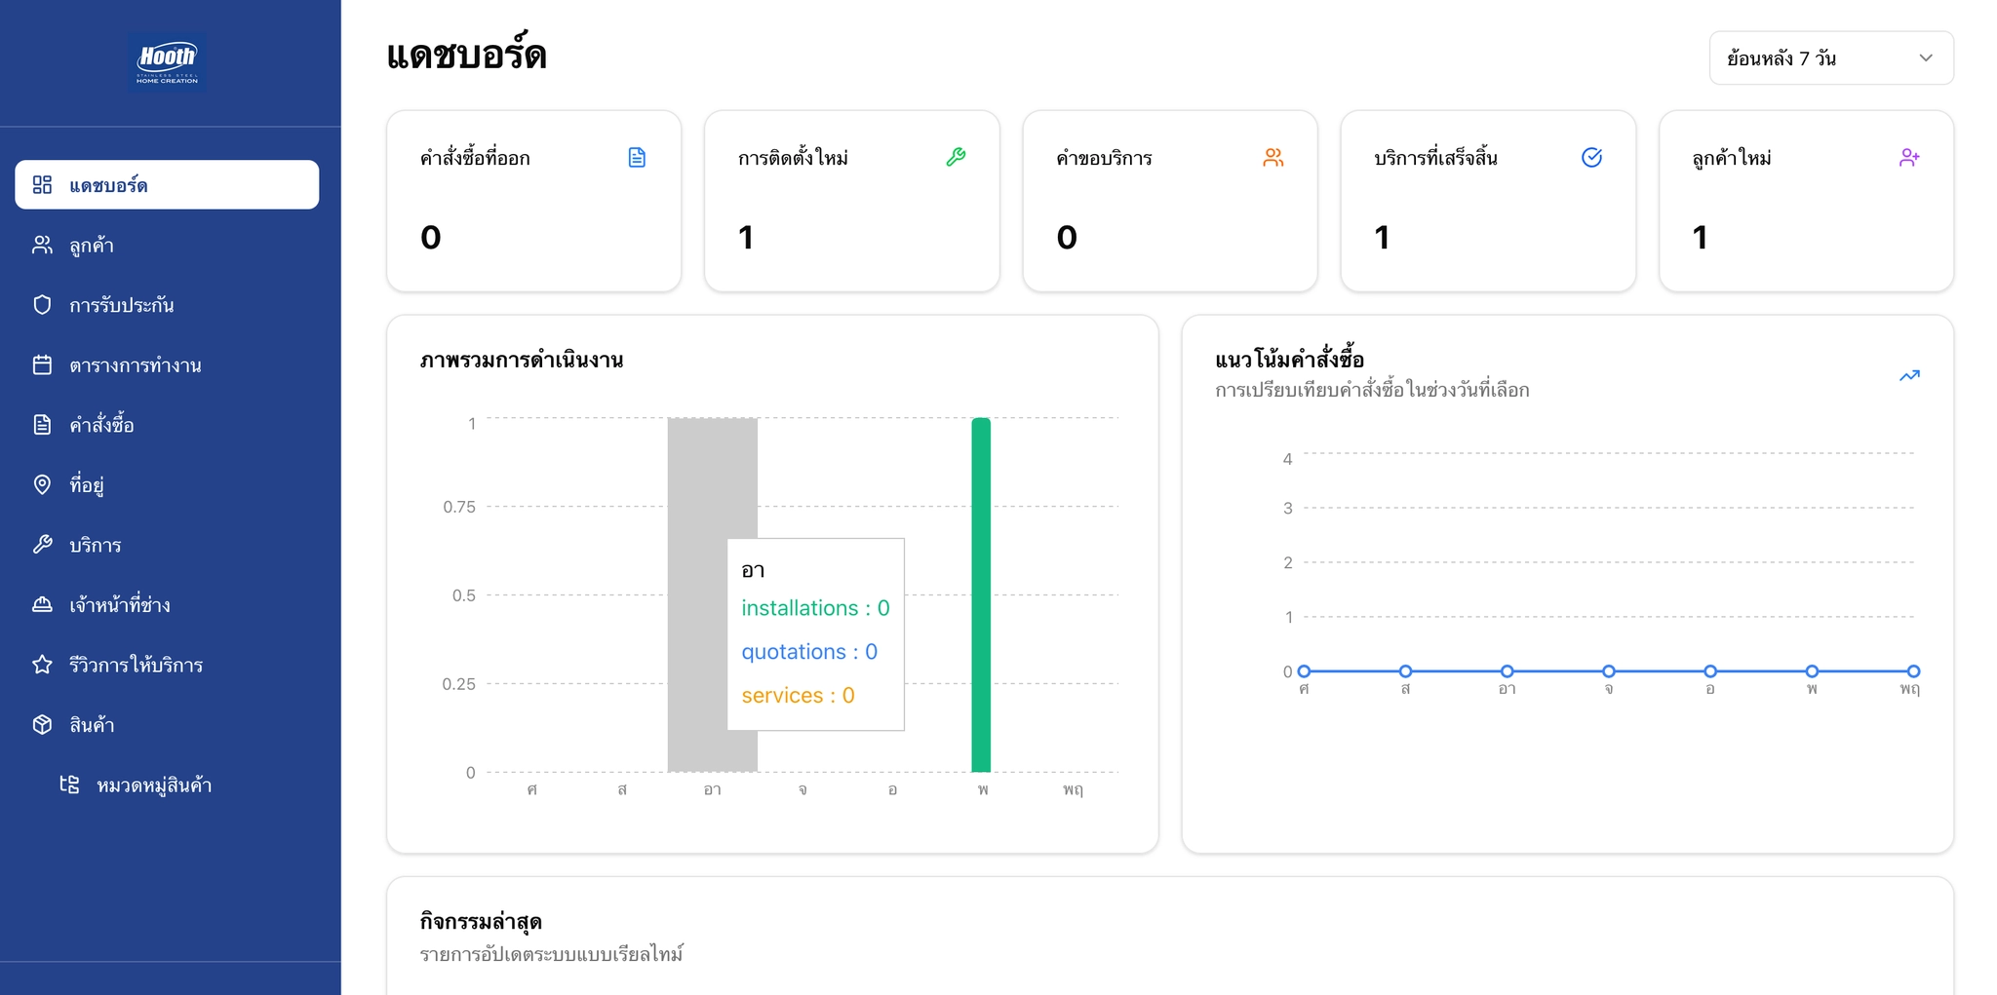Click the shield icon beside การรับประกัน
This screenshot has height=995, width=1997.
point(42,305)
